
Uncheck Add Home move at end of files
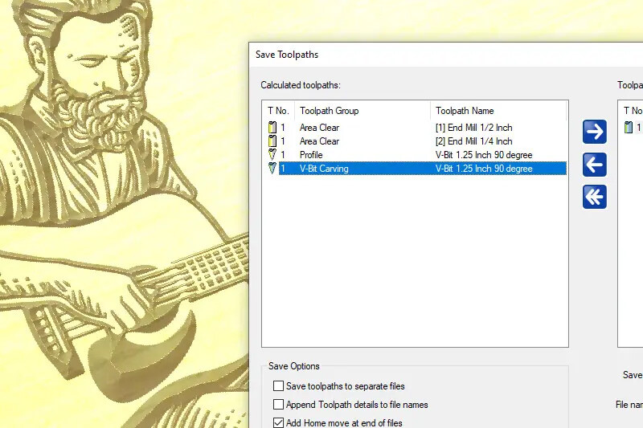tap(279, 422)
